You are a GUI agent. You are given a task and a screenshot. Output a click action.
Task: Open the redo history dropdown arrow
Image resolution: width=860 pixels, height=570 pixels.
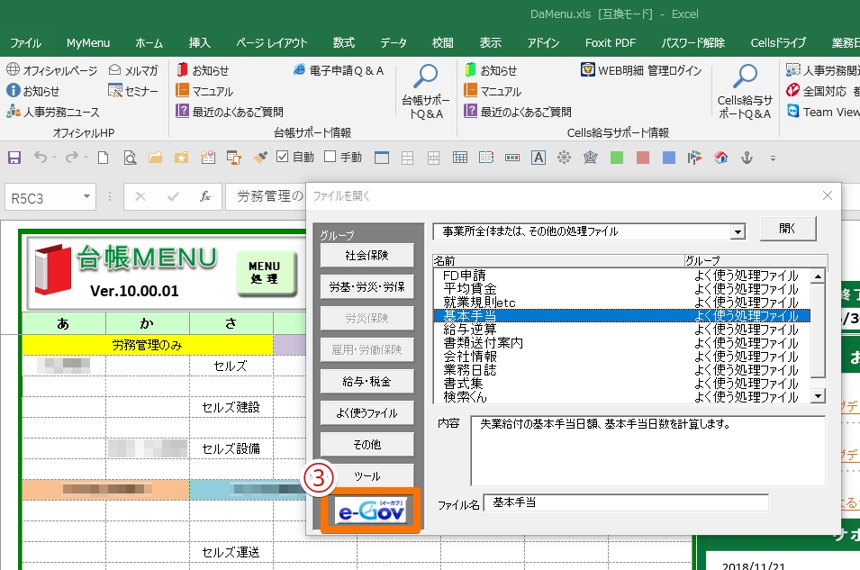(x=86, y=158)
